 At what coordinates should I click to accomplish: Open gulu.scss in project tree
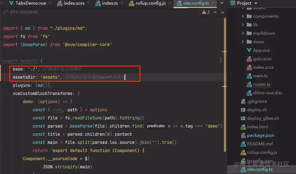(x=262, y=59)
